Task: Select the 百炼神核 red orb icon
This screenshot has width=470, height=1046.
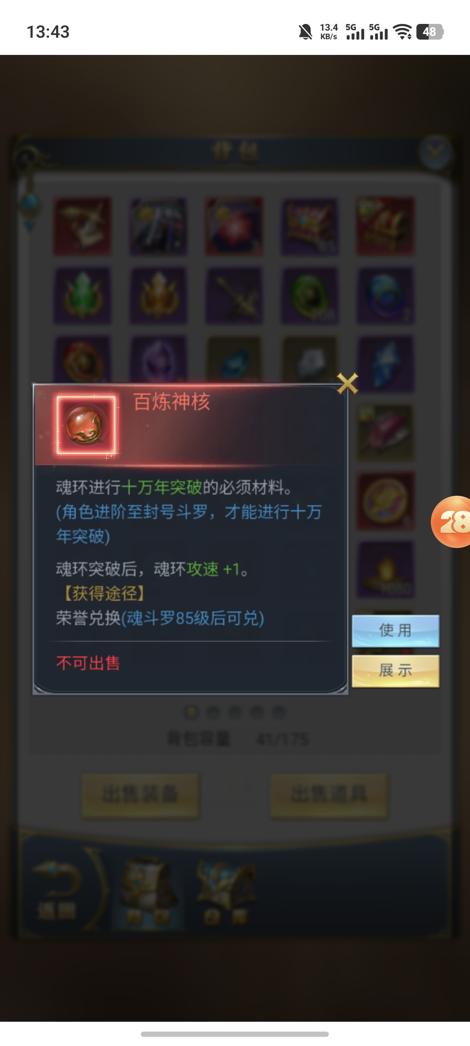Action: [86, 425]
